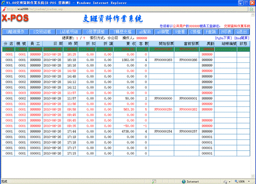Click the X-POS logo
This screenshot has height=184, width=256.
click(x=15, y=18)
